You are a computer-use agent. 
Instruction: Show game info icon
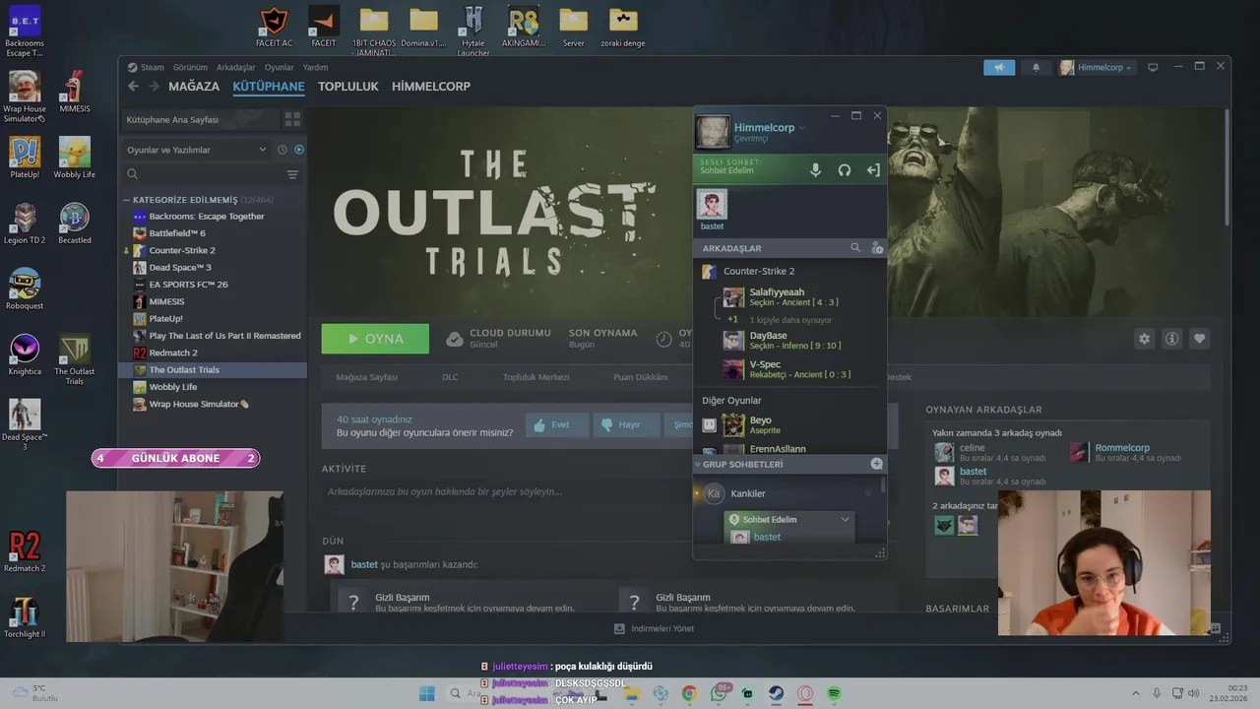[x=1171, y=339]
